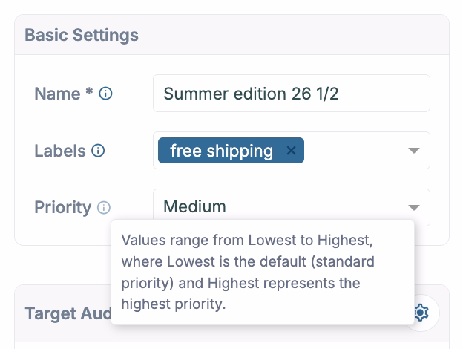Click the info icon beside the Name label

pos(105,94)
